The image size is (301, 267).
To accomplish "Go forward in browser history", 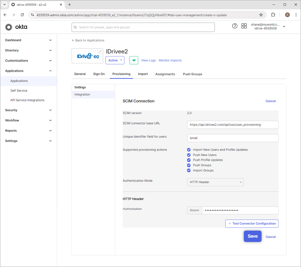I will coord(14,15).
